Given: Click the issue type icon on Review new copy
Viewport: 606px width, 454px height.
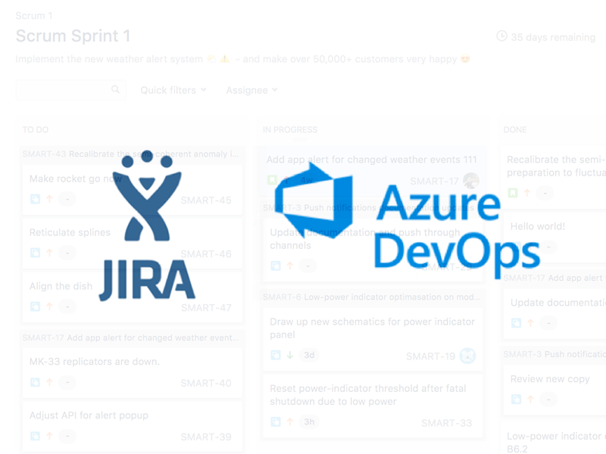Looking at the screenshot, I should pos(516,400).
